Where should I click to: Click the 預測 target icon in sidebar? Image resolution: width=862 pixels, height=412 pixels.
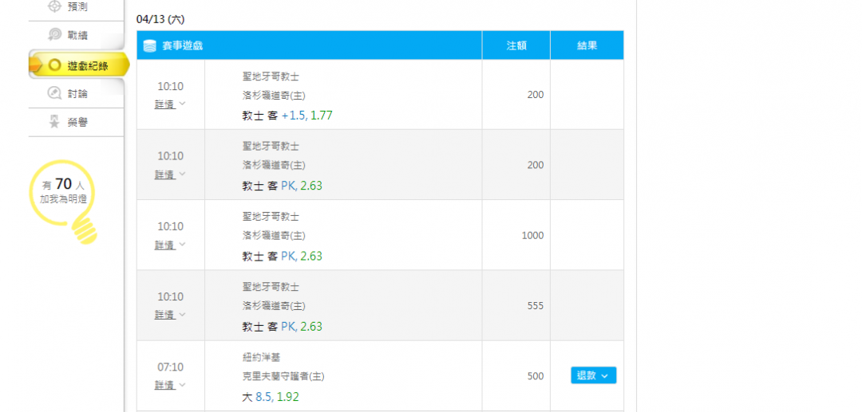pyautogui.click(x=54, y=6)
